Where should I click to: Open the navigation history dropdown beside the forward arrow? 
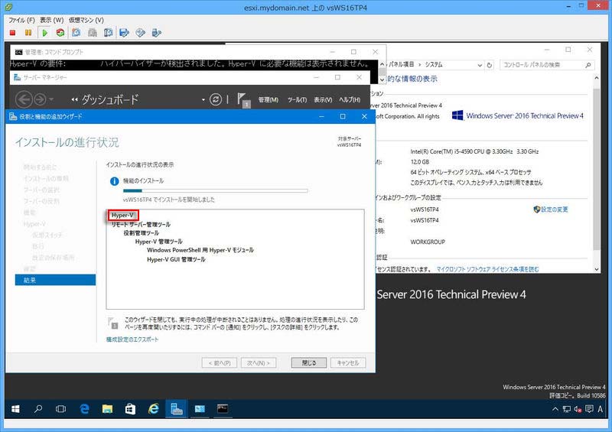click(51, 100)
